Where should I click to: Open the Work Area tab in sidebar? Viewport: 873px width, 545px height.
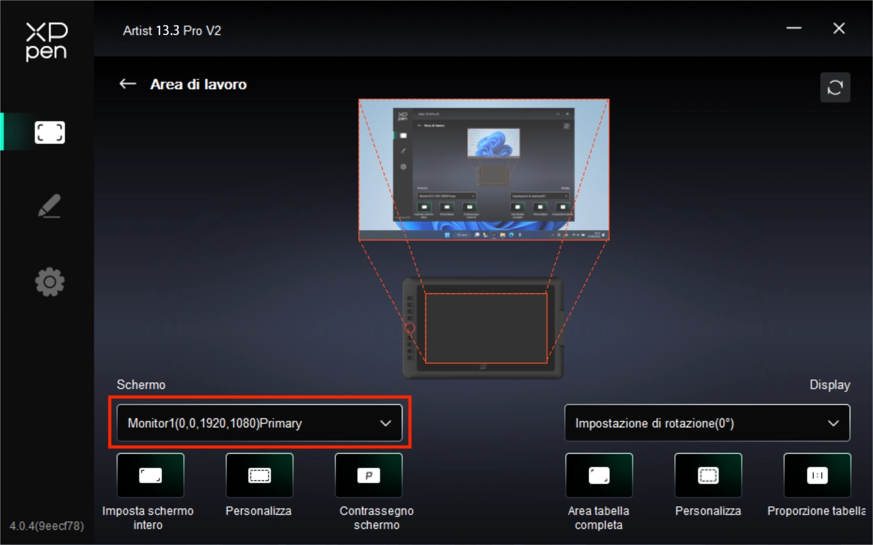pos(50,132)
